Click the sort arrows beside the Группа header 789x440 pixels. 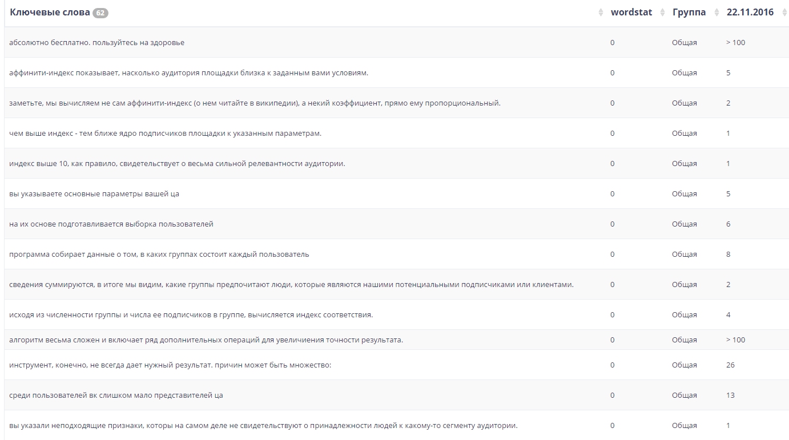click(x=716, y=13)
